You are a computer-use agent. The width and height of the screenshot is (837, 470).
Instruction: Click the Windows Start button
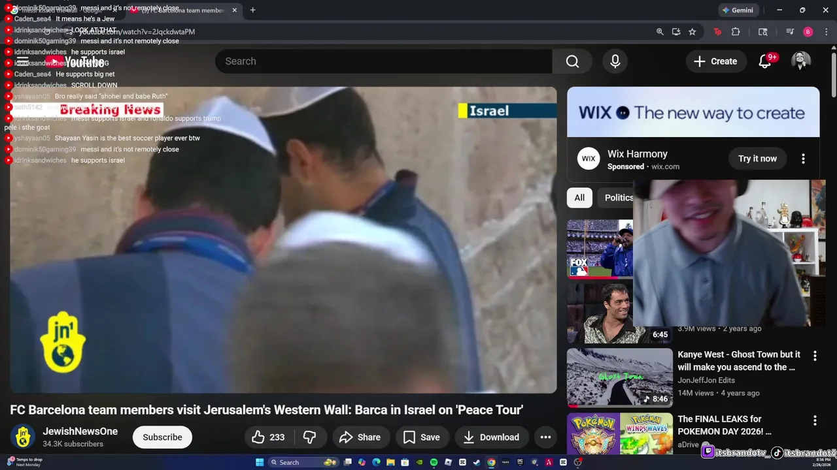(x=260, y=462)
